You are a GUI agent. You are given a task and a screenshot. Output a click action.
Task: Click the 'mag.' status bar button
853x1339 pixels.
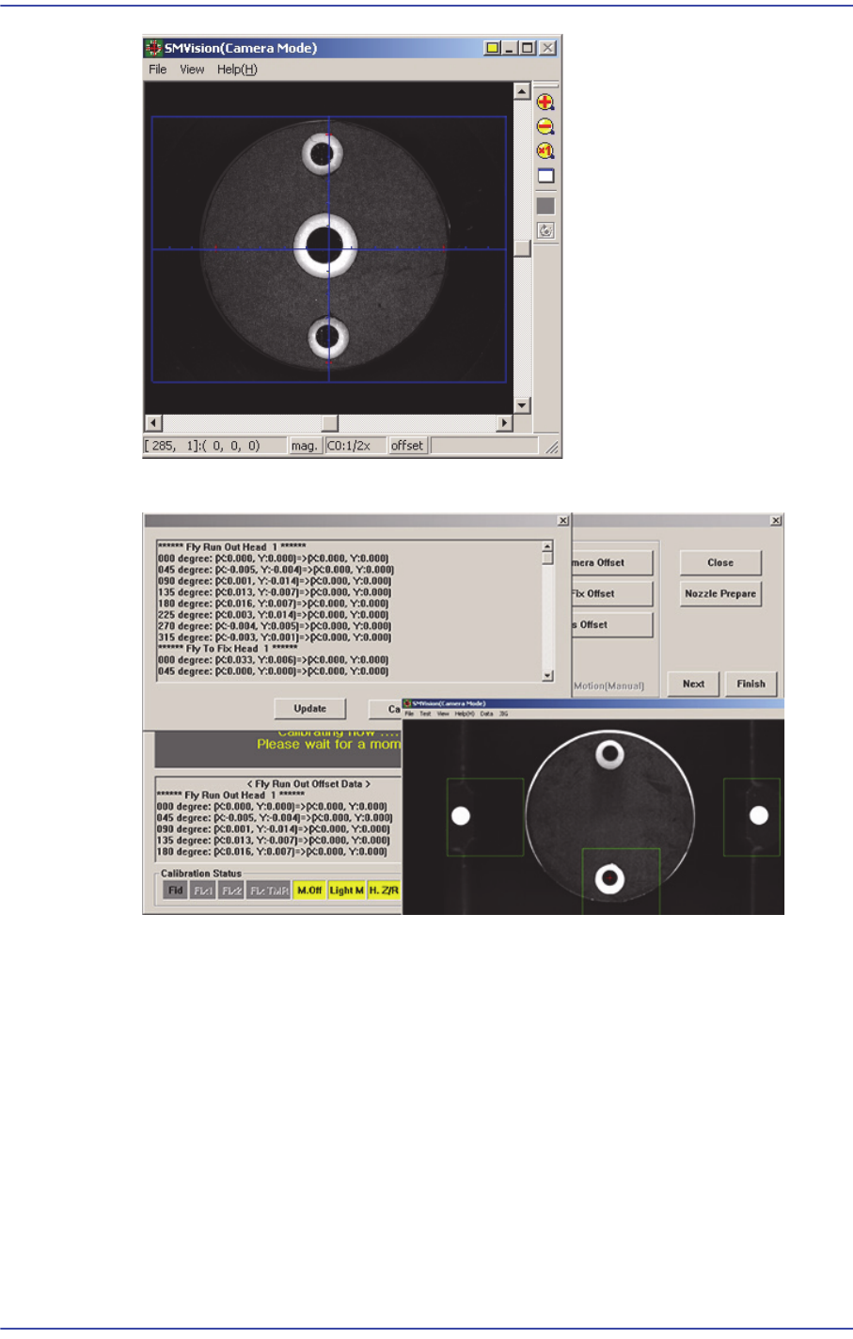pyautogui.click(x=305, y=446)
